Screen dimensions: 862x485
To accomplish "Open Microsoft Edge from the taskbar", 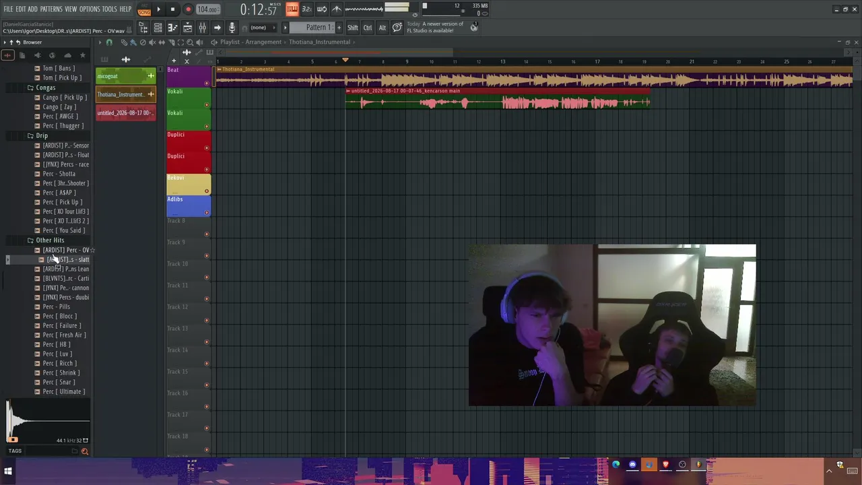I will [x=616, y=464].
